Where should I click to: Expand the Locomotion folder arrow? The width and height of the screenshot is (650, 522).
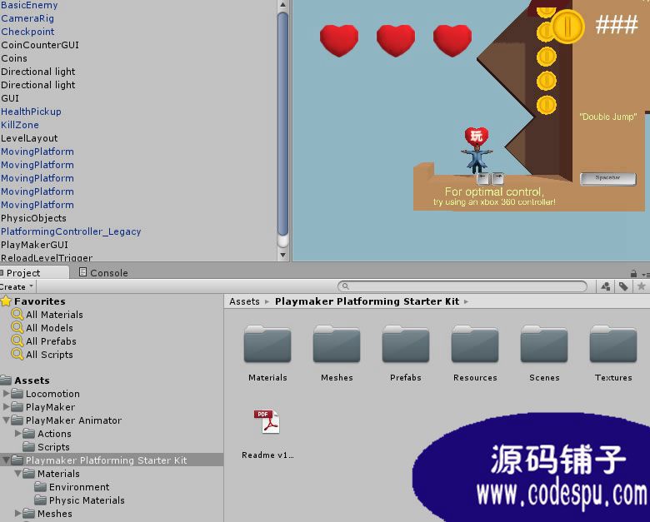coord(6,393)
